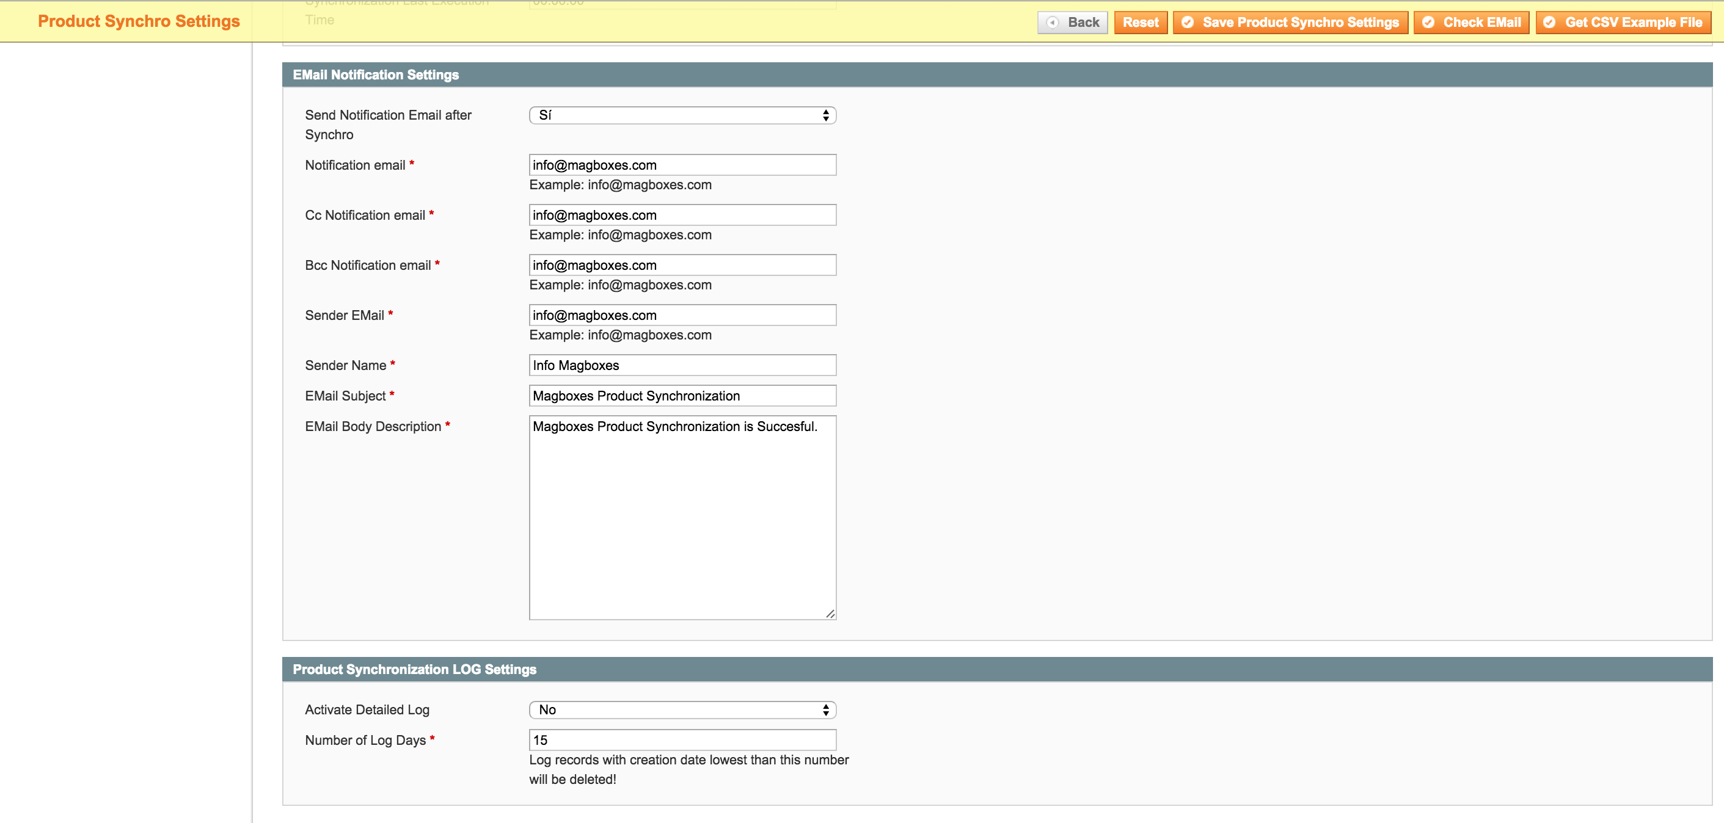Focus the Number of Log Days field
Screen dimensions: 1724x823
click(682, 740)
